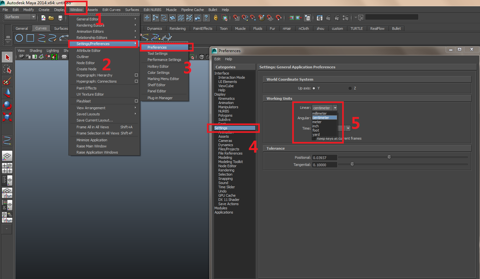Select Z as the up axis

pos(350,88)
